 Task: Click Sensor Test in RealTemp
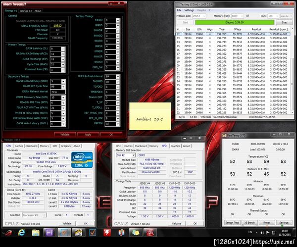(232, 222)
